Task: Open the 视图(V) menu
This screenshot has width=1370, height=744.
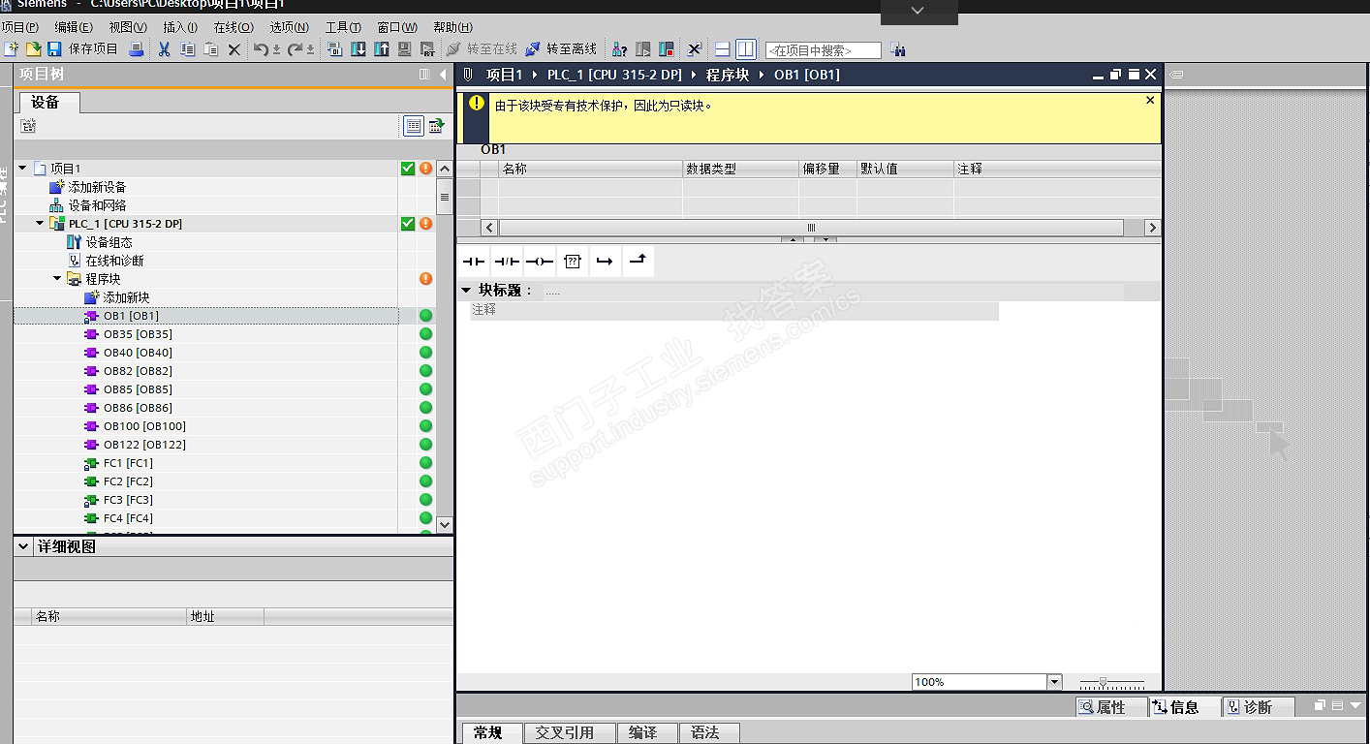Action: coord(128,27)
